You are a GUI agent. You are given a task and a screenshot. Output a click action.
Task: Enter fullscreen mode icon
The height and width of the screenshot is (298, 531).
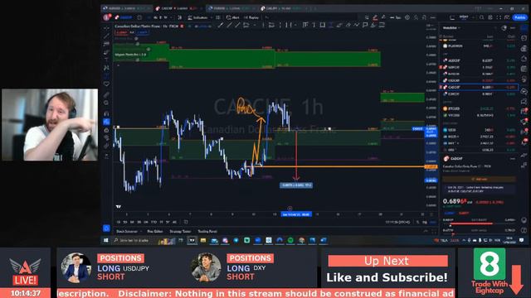[499, 17]
